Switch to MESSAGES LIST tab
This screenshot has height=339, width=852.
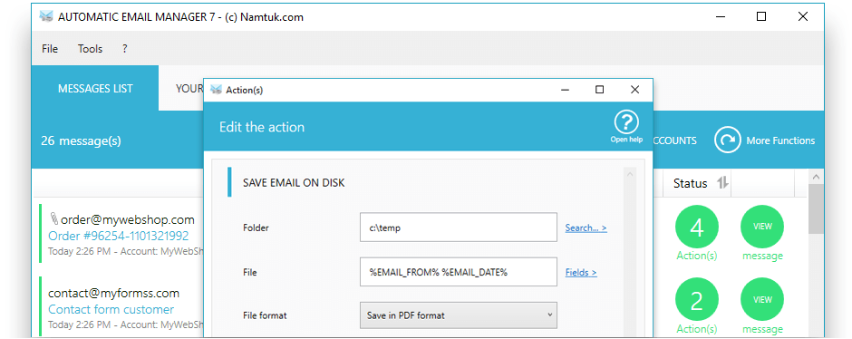point(95,89)
